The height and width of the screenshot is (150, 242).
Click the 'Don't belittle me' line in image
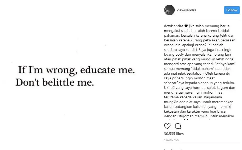[x=55, y=83]
